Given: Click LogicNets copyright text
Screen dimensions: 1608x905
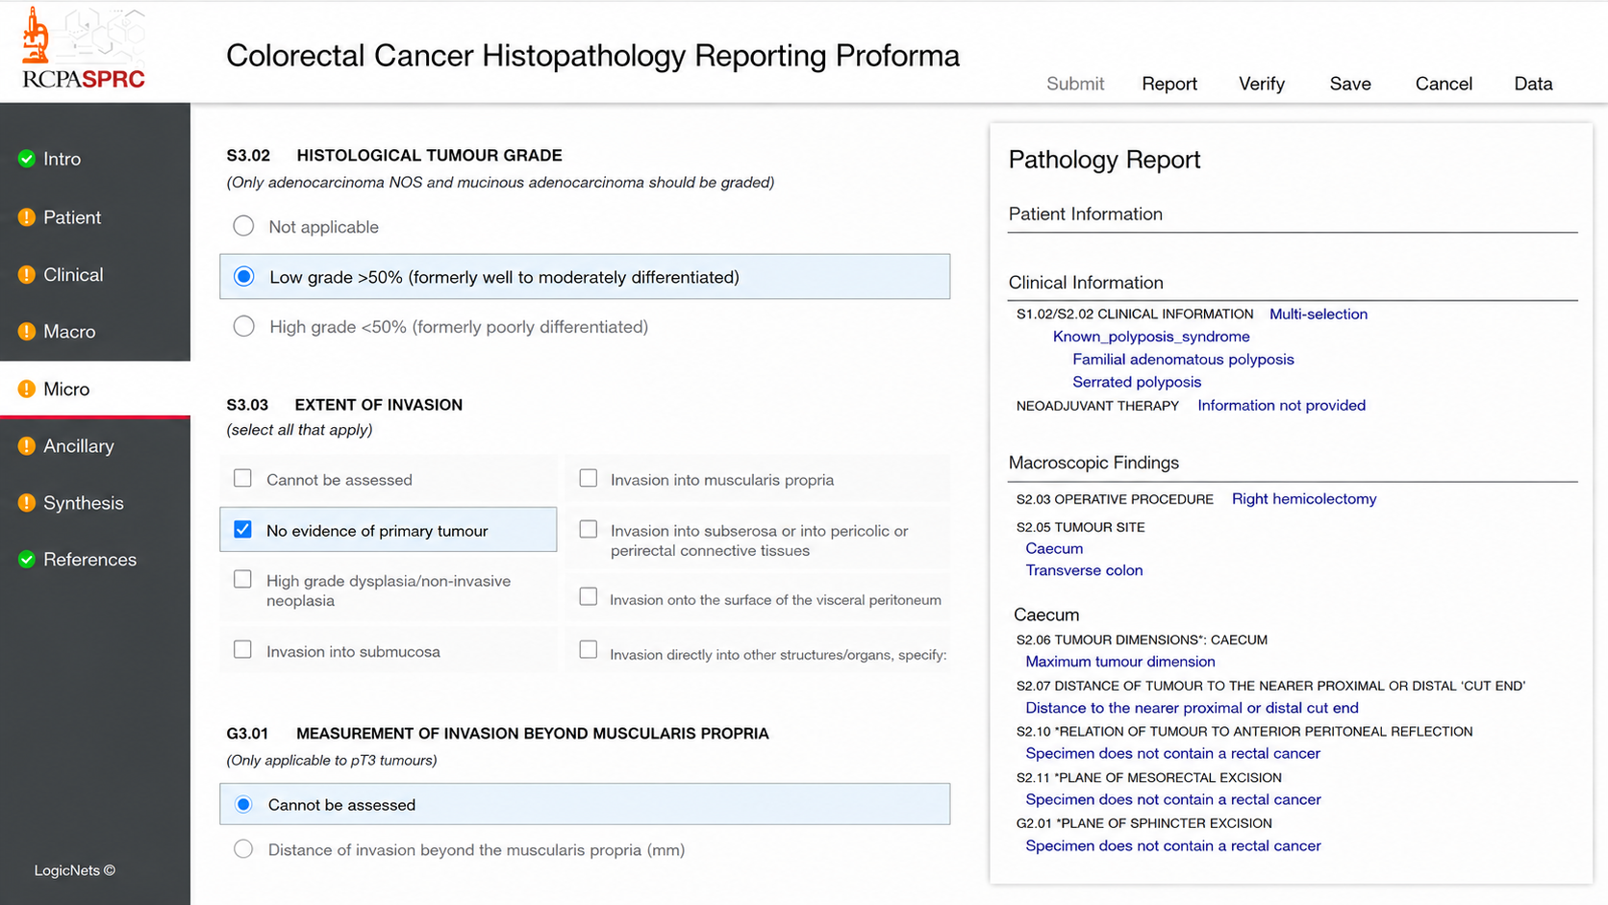Looking at the screenshot, I should coord(75,870).
